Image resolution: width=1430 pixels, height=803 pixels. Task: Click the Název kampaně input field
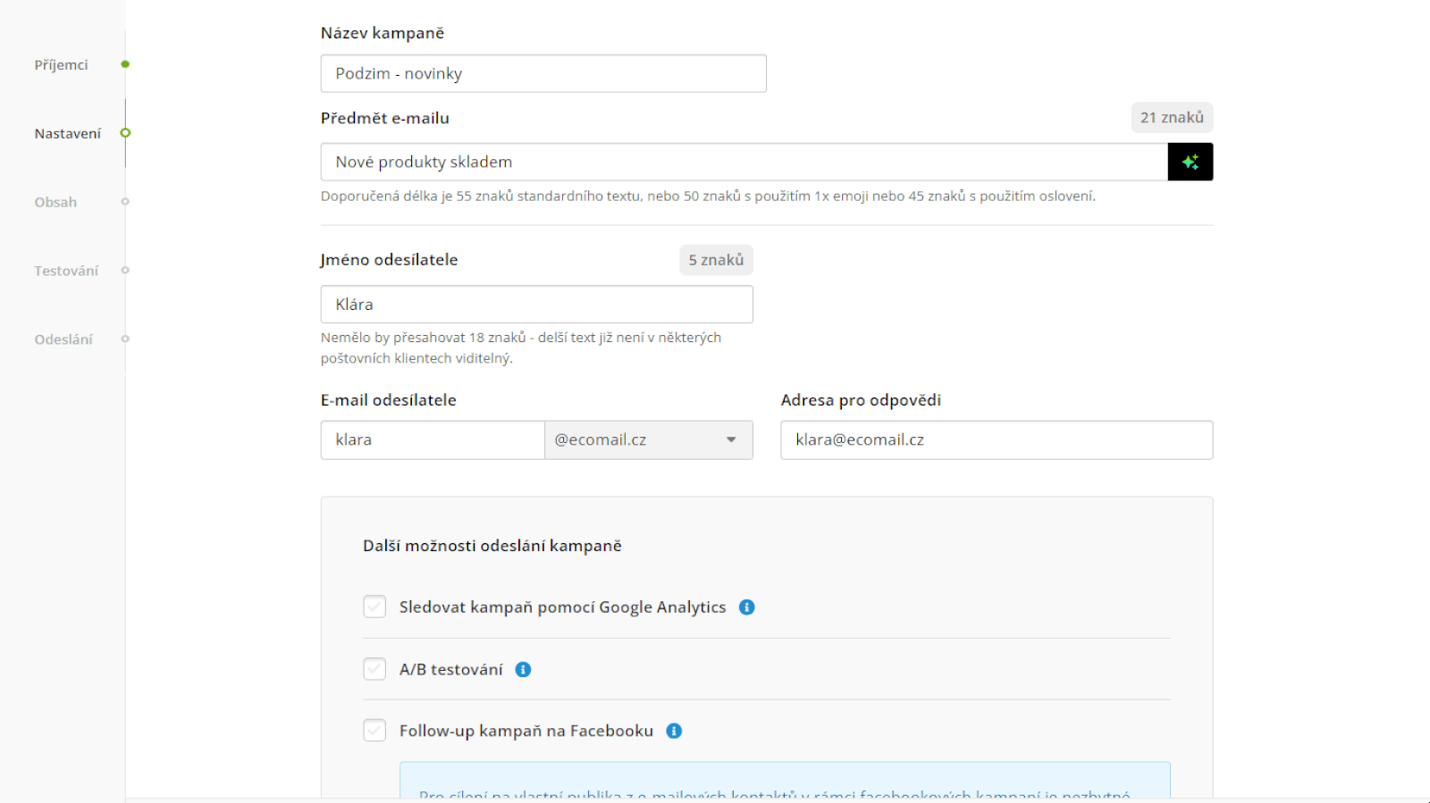[x=543, y=73]
